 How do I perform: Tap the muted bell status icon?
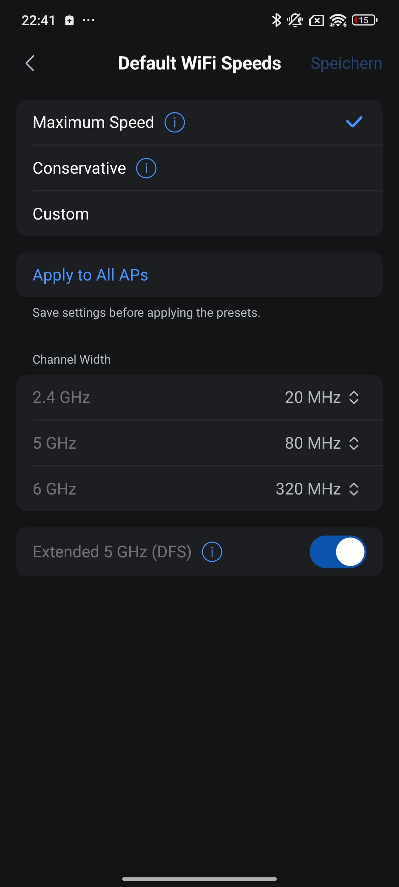[x=295, y=20]
